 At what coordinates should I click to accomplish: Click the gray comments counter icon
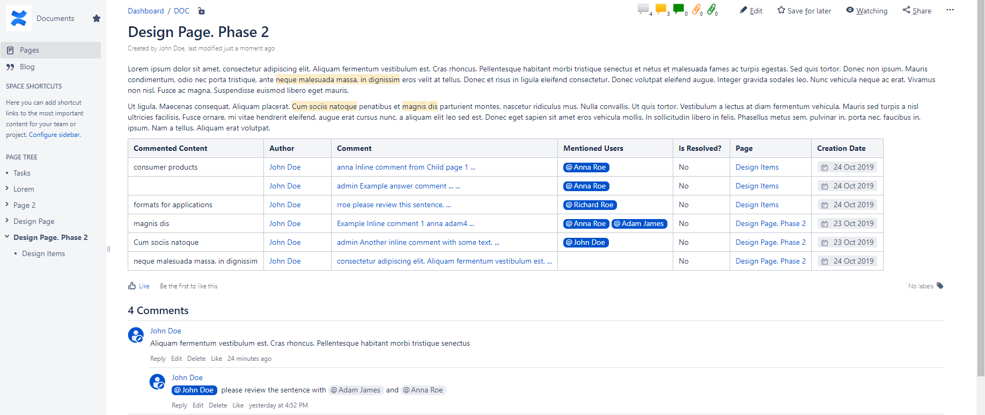pos(643,9)
